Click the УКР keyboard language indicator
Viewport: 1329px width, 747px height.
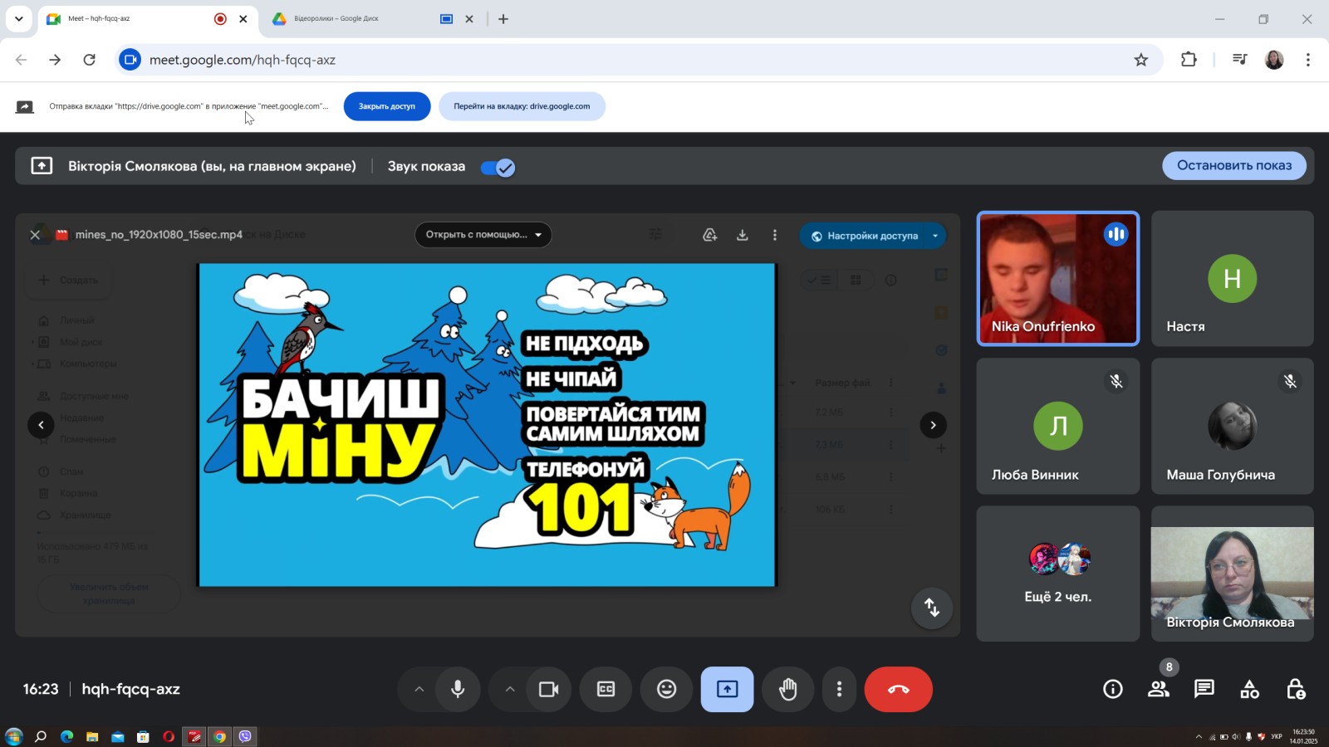1277,736
